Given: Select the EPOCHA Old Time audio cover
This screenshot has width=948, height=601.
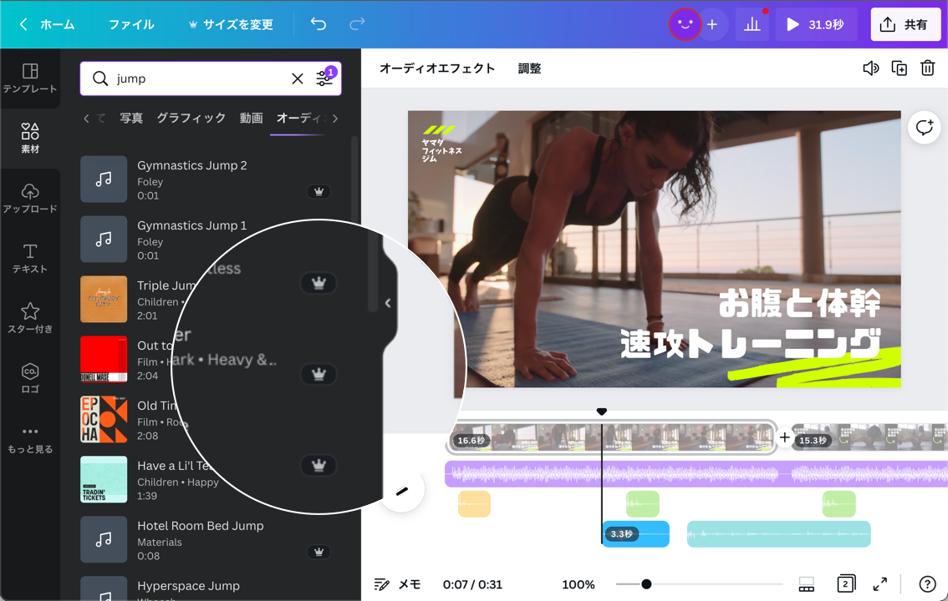Looking at the screenshot, I should (x=104, y=419).
